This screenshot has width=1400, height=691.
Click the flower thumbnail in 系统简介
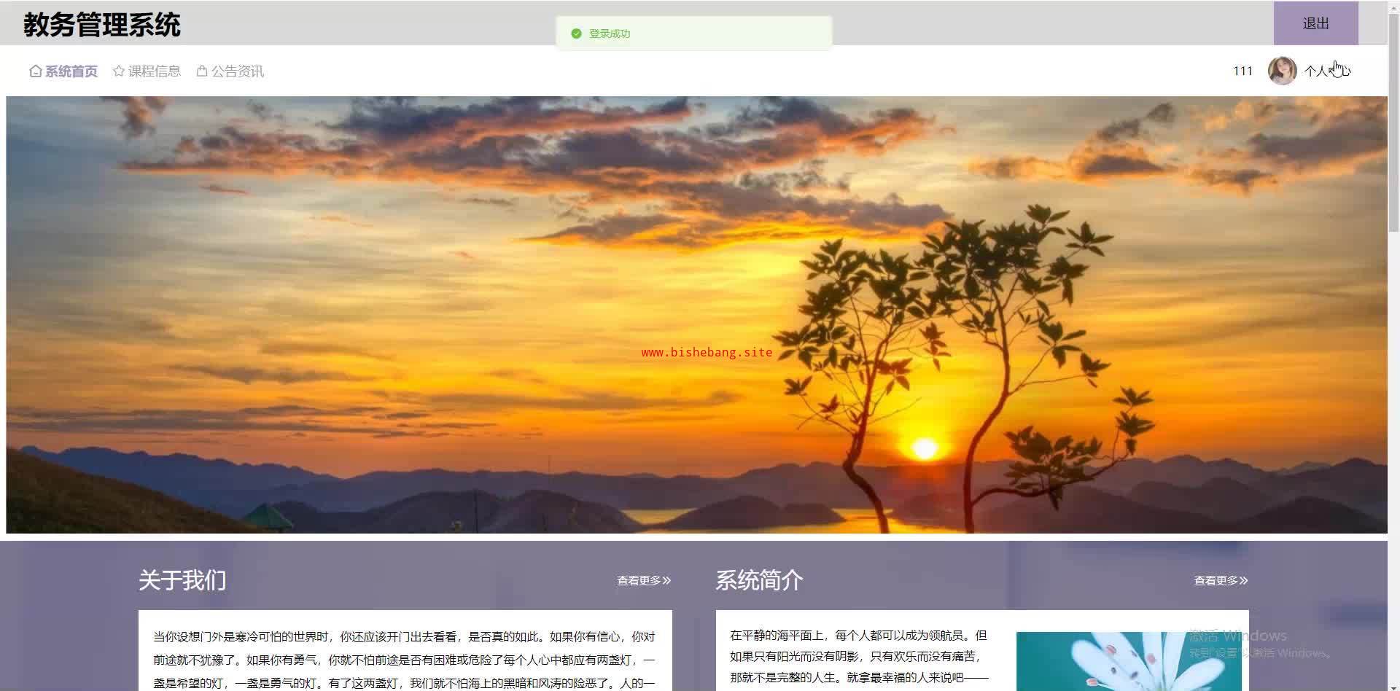(x=1129, y=661)
